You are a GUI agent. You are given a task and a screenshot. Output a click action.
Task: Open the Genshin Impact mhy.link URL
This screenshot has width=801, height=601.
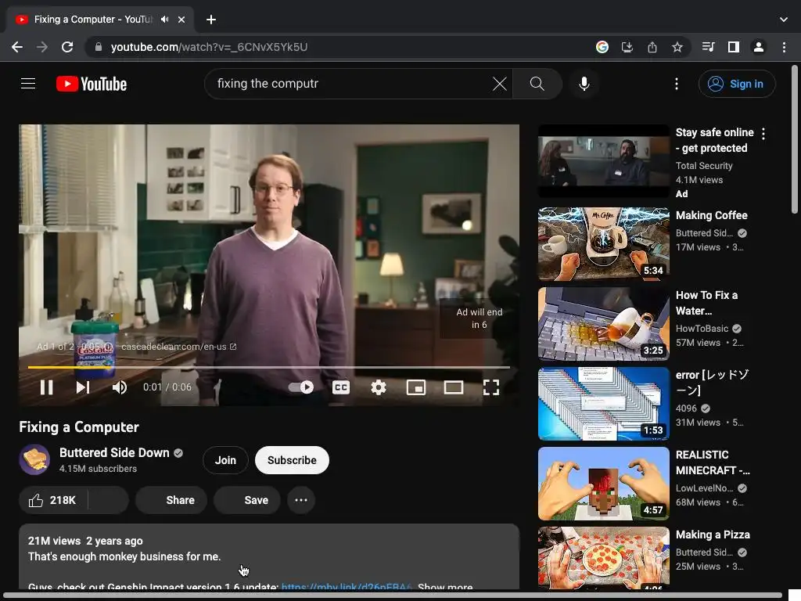(347, 587)
